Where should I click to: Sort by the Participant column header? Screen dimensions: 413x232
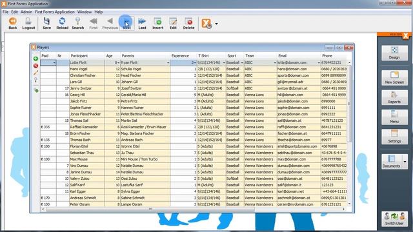pyautogui.click(x=87, y=56)
